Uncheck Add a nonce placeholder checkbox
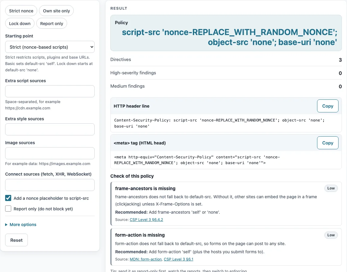The image size is (347, 272). pos(8,198)
